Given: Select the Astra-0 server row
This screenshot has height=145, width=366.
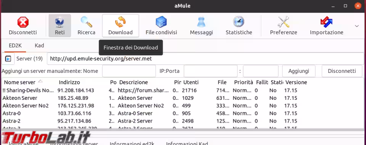Looking at the screenshot, I should click(182, 113).
